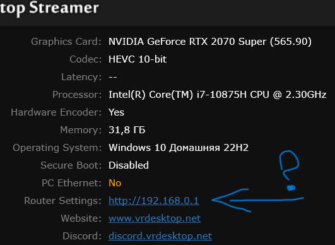
Task: Click the Streamer title text
Action: (x=64, y=8)
